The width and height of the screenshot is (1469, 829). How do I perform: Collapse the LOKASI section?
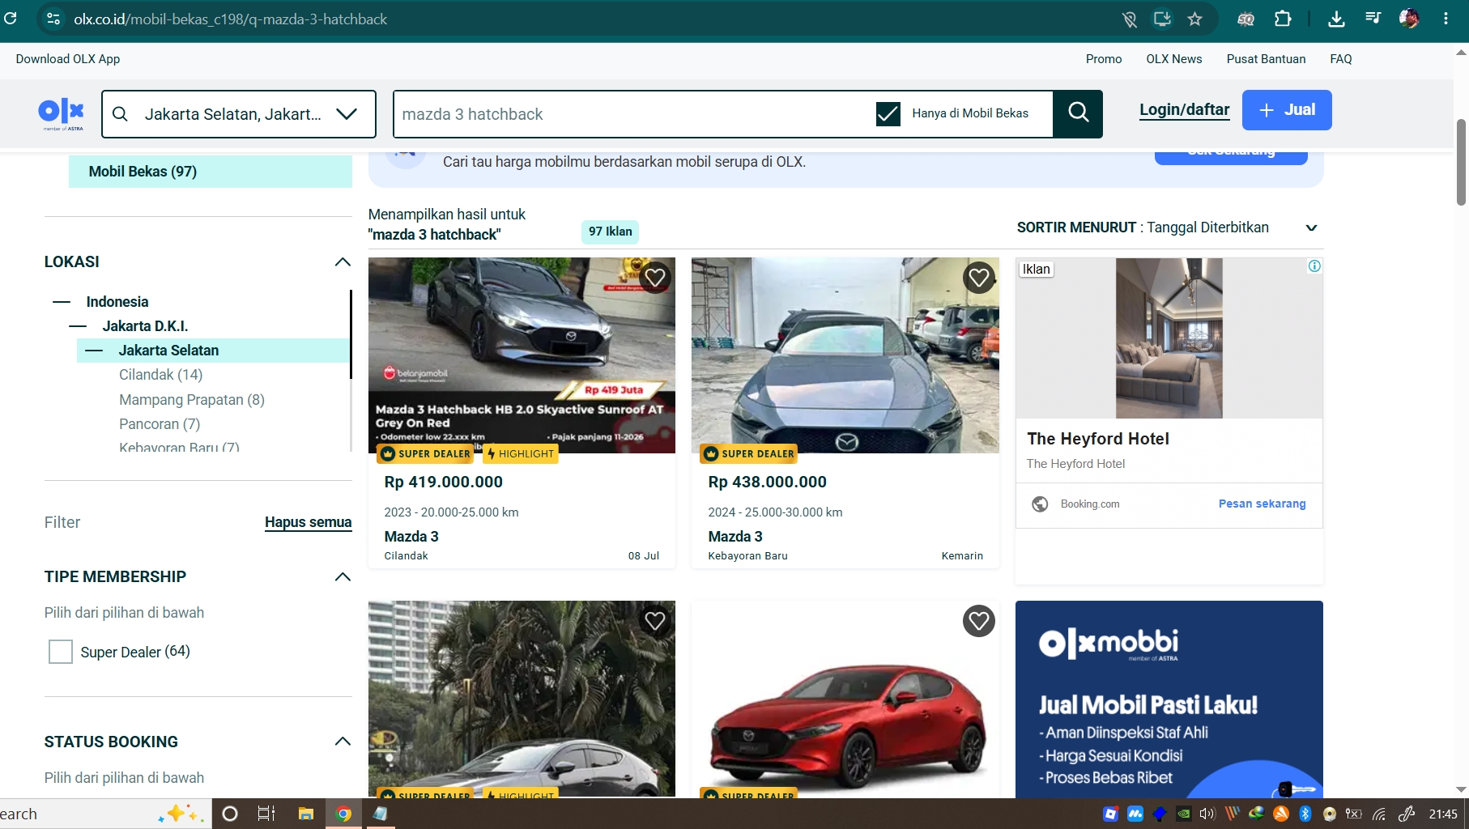343,261
